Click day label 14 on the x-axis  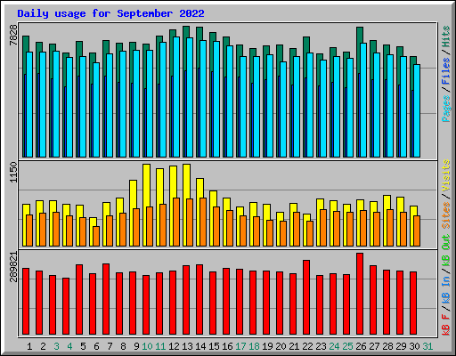(200, 346)
